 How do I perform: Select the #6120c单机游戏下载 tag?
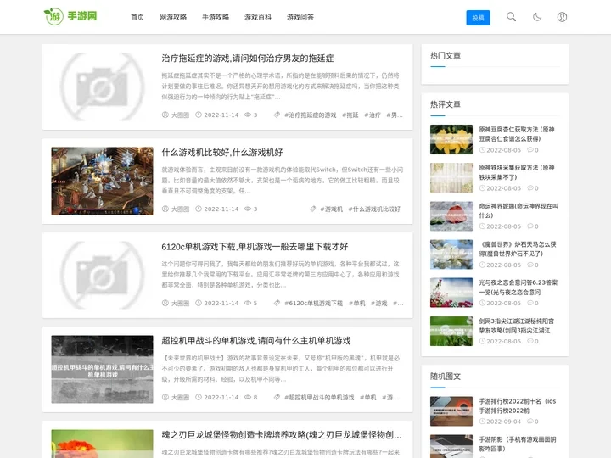click(314, 303)
